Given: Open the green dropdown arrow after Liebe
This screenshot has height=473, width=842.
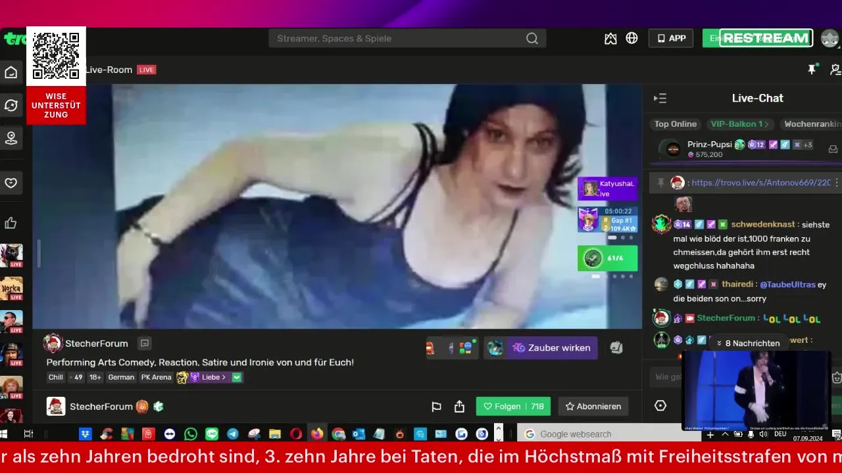Looking at the screenshot, I should tap(237, 377).
